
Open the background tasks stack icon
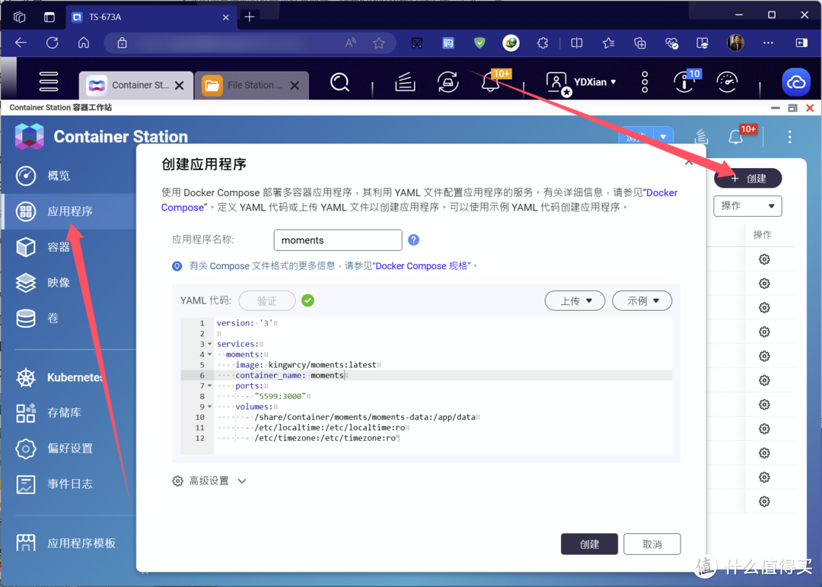(x=405, y=82)
